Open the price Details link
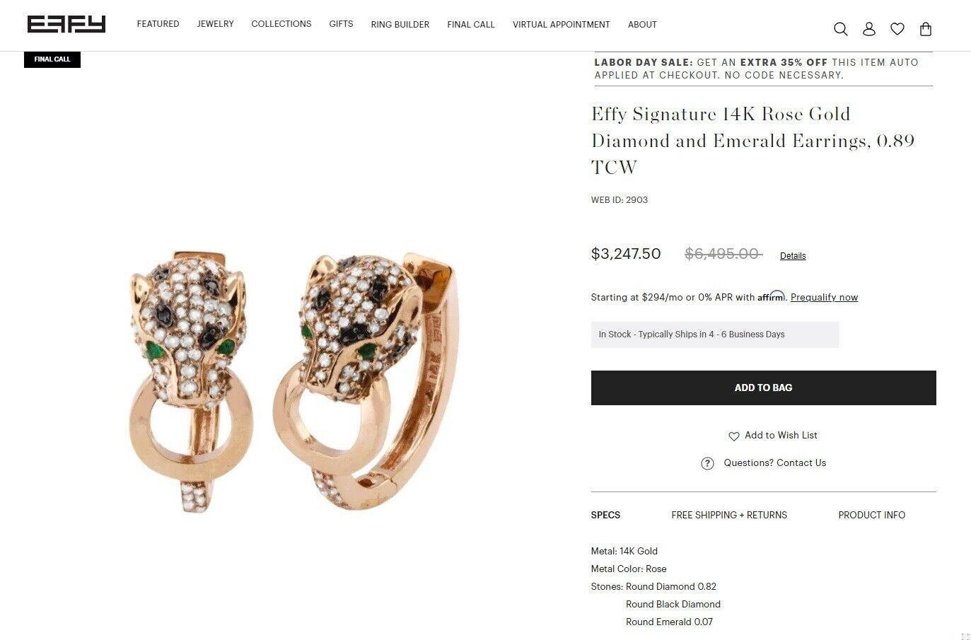Screen dimensions: 971x640 coord(793,256)
